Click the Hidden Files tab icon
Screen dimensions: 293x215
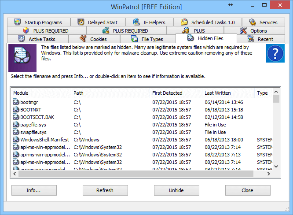(190, 38)
